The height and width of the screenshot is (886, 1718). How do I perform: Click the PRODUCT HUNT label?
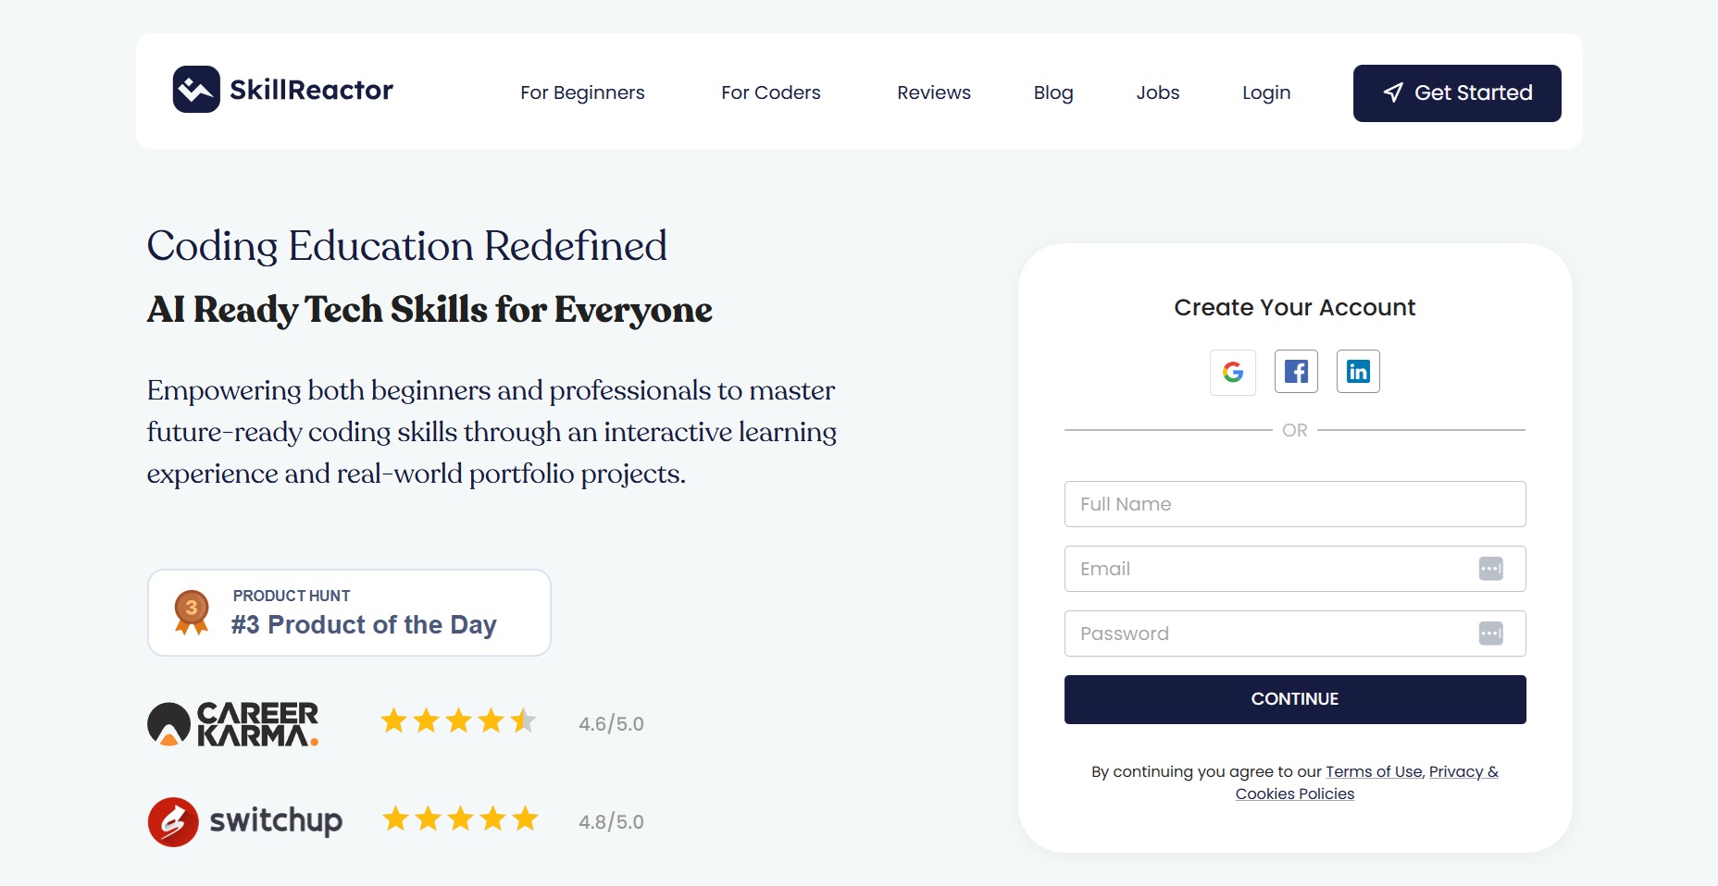292,596
